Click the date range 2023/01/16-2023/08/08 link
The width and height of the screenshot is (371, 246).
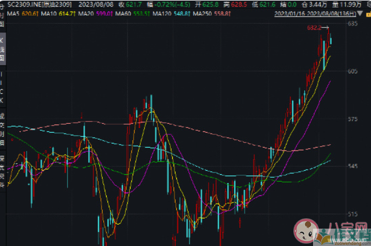point(315,12)
